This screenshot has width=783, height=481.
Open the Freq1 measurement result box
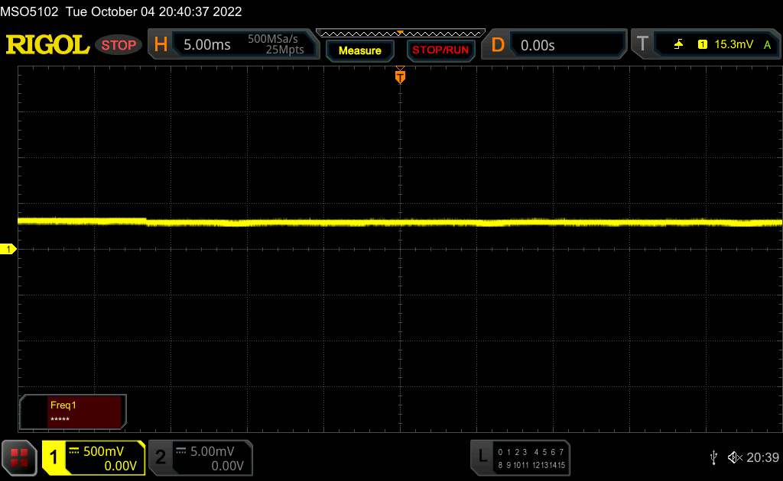[73, 412]
